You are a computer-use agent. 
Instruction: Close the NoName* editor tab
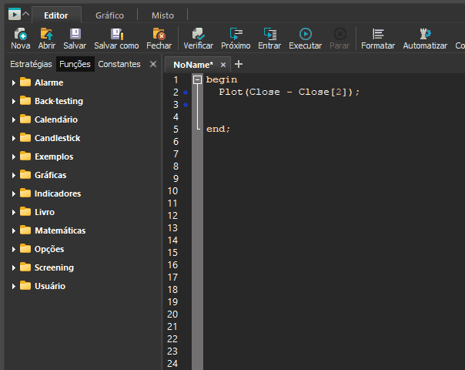pyautogui.click(x=223, y=65)
